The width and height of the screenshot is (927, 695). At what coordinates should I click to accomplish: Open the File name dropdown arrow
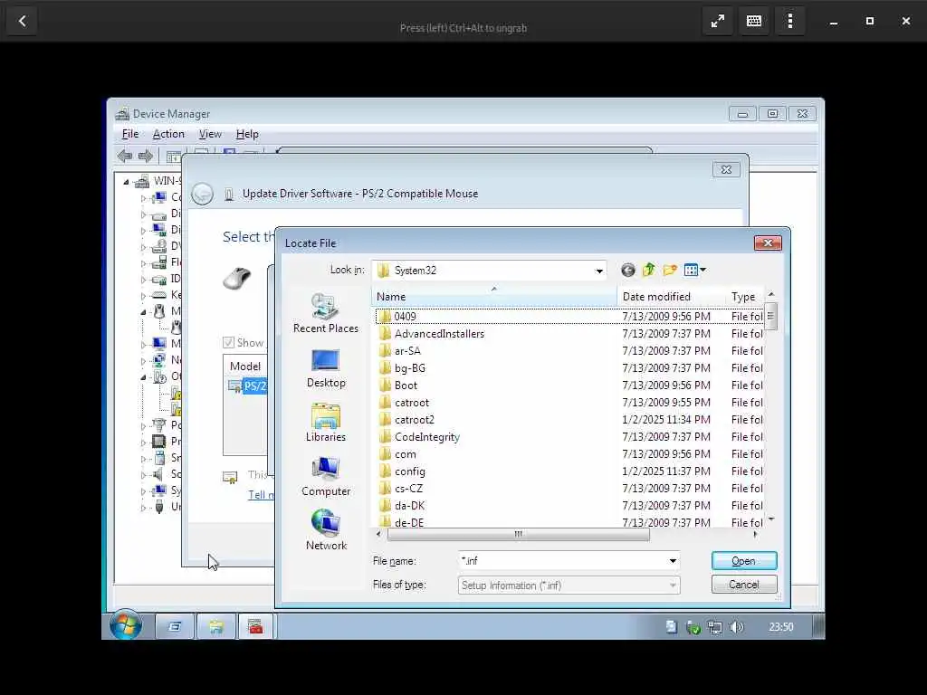click(673, 561)
